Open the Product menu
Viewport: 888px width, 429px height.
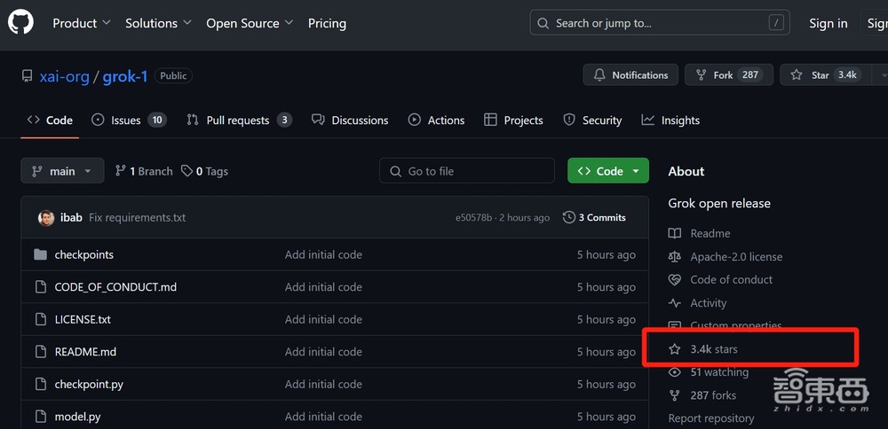(81, 23)
